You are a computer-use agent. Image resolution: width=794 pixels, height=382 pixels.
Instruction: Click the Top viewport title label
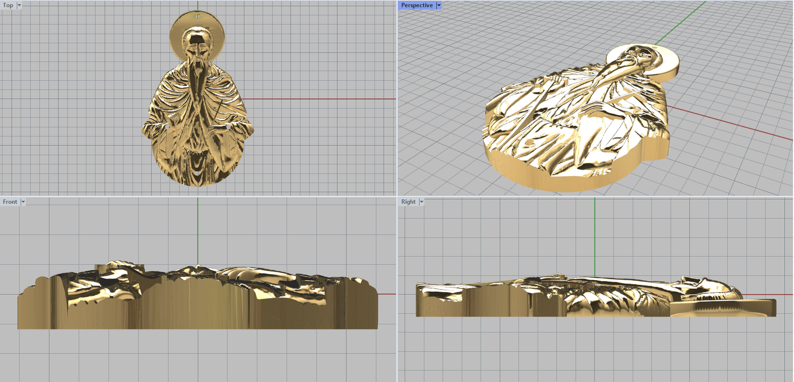(8, 5)
